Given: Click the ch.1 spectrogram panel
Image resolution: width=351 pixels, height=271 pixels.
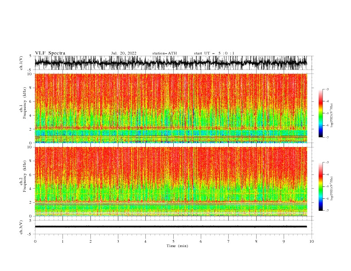Looking at the screenshot, I should [x=171, y=108].
